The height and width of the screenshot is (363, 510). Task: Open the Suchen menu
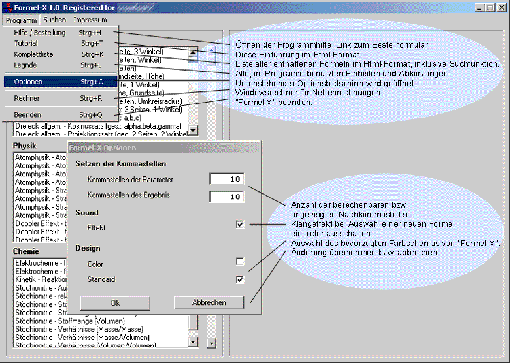pyautogui.click(x=55, y=20)
